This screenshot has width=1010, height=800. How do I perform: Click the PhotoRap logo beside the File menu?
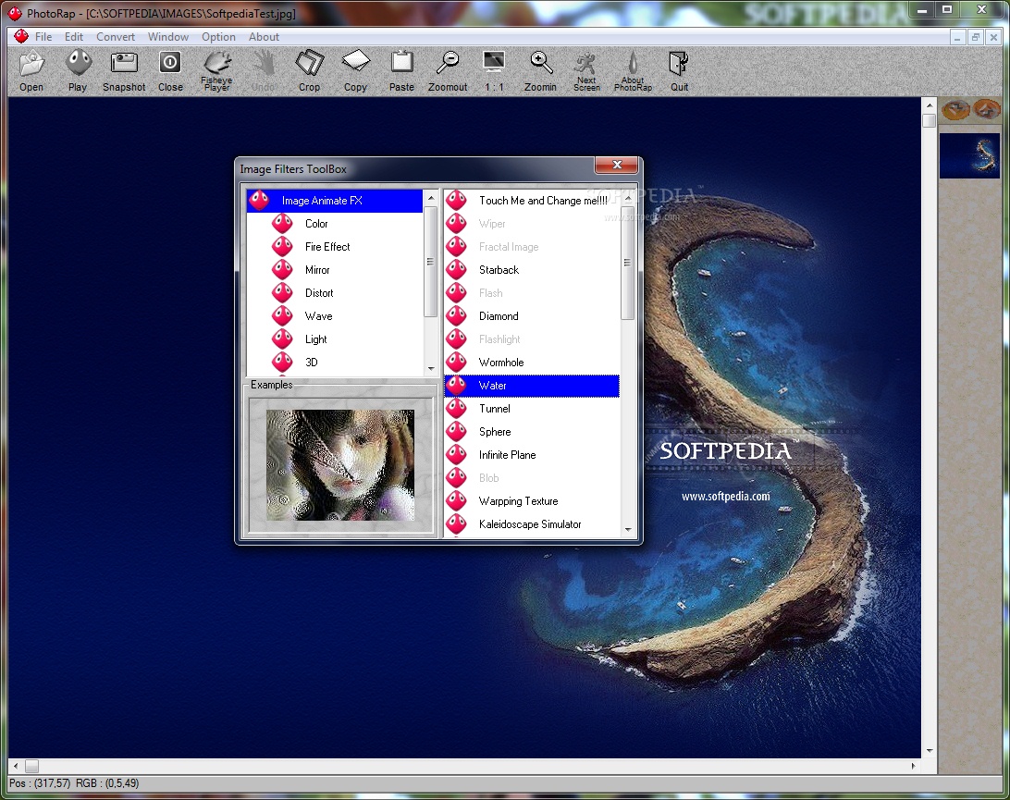pos(21,36)
